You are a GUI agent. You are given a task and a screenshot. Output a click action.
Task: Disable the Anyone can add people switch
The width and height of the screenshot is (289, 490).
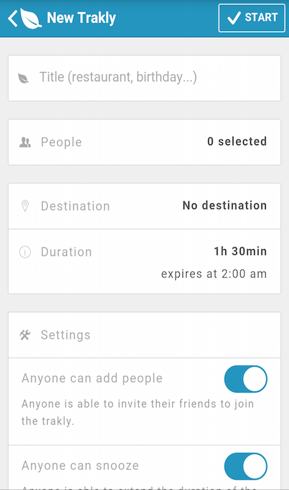click(x=246, y=379)
